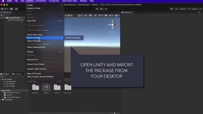The height and width of the screenshot is (114, 203).
Task: Choose Copy Path menu entry
Action: point(44,21)
